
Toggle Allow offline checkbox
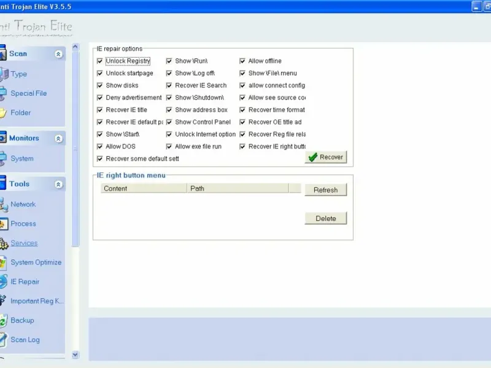[242, 61]
